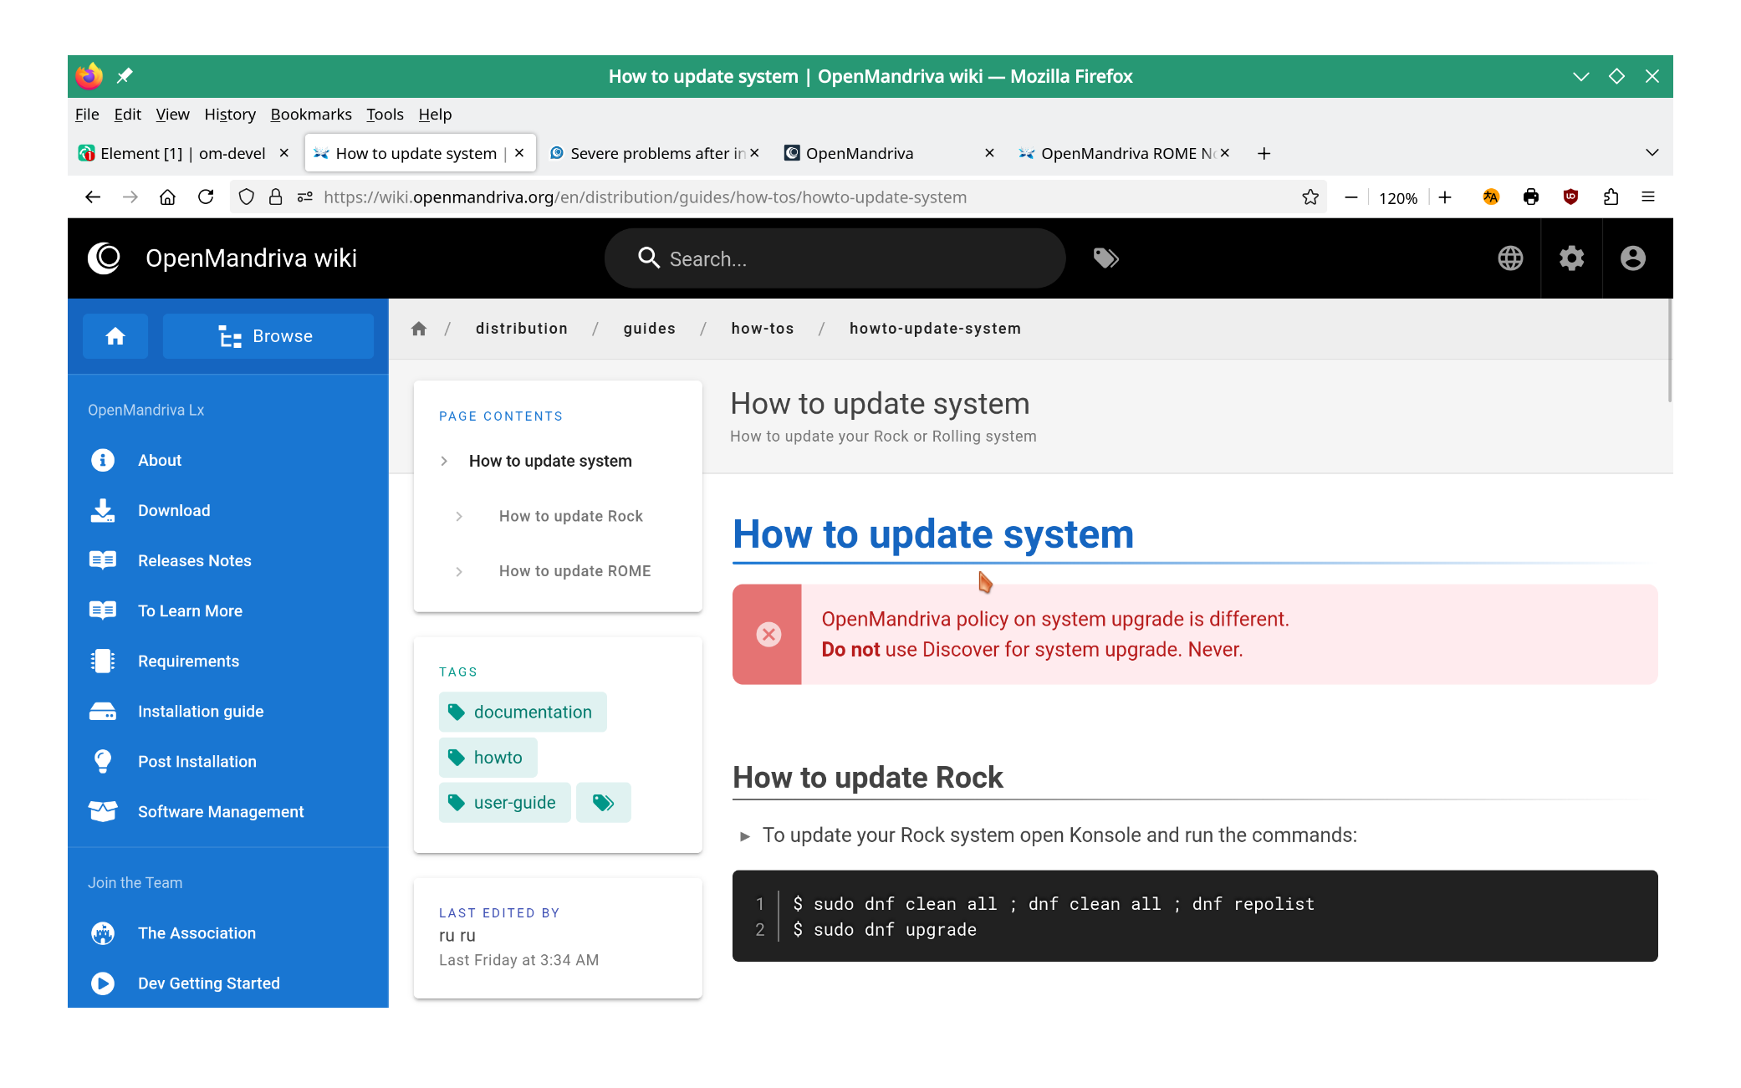Image resolution: width=1741 pixels, height=1088 pixels.
Task: Open the documentation tag
Action: tap(523, 713)
